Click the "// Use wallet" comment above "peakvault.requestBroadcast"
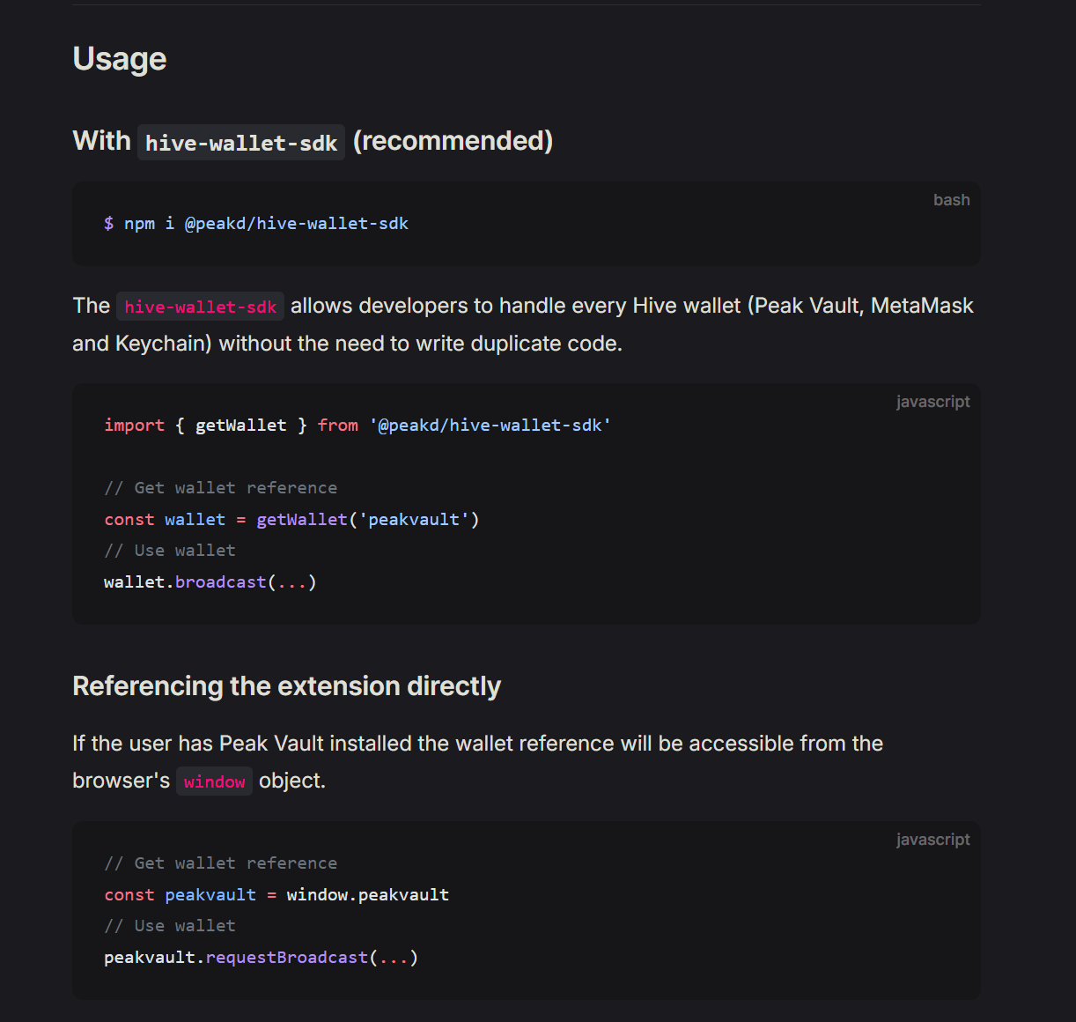 [170, 926]
